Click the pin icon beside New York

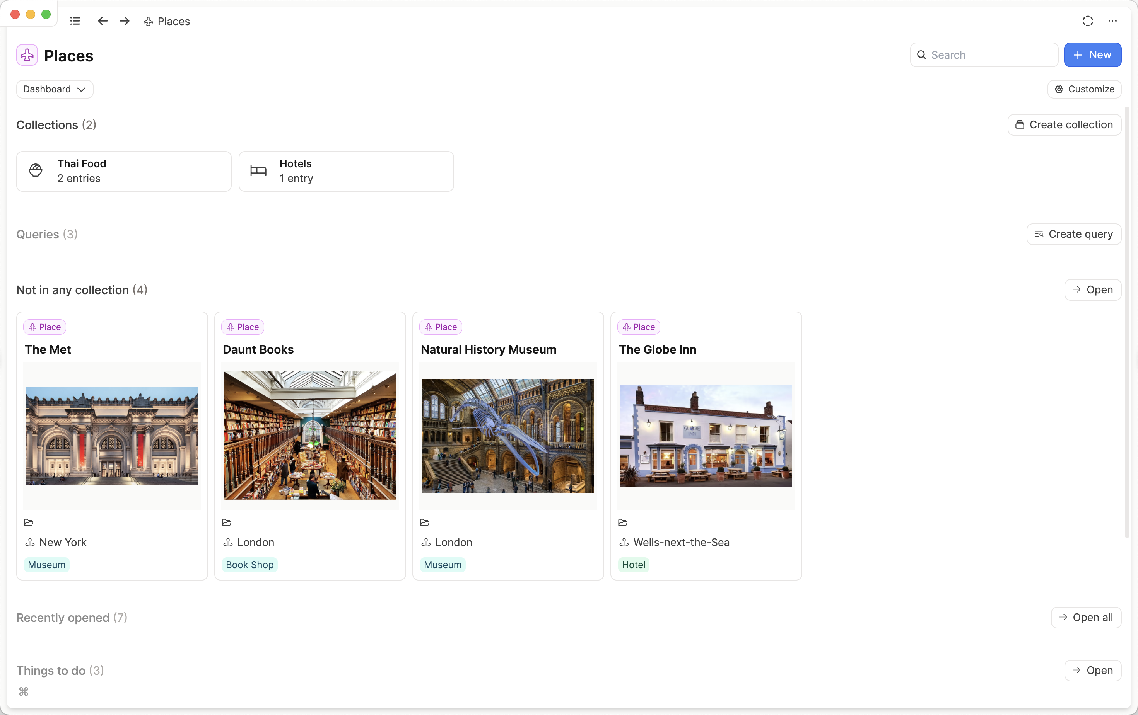(x=30, y=542)
